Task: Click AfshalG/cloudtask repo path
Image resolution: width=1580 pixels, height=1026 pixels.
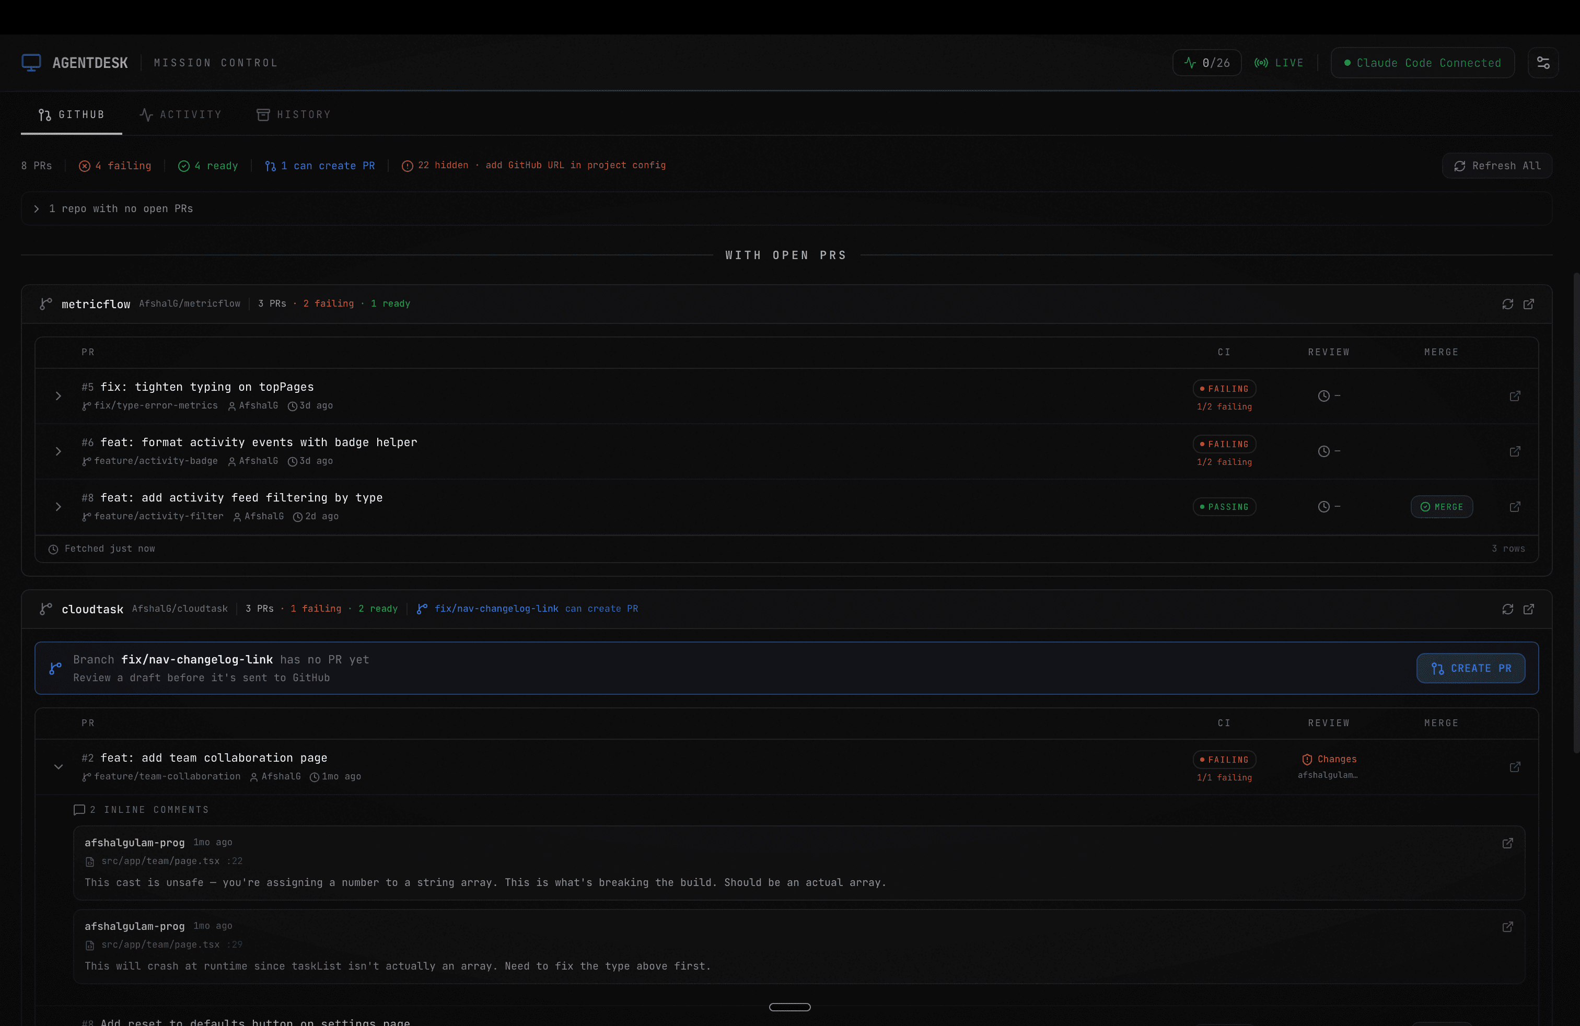Action: [179, 609]
